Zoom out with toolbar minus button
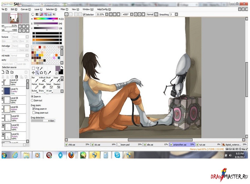This screenshot has height=184, width=250. [x=111, y=14]
